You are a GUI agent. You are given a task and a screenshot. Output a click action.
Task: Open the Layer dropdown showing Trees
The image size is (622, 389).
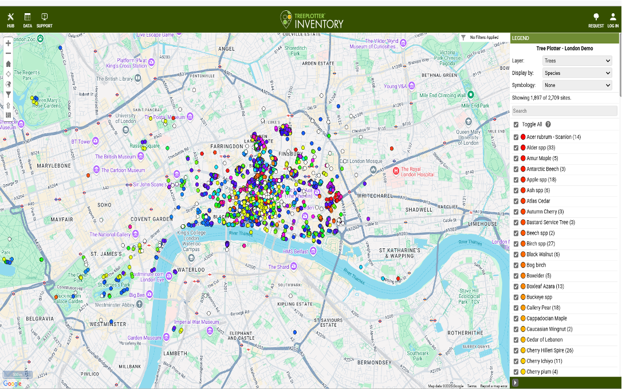coord(577,61)
